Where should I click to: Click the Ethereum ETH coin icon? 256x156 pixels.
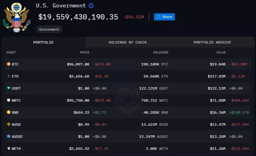pos(8,76)
